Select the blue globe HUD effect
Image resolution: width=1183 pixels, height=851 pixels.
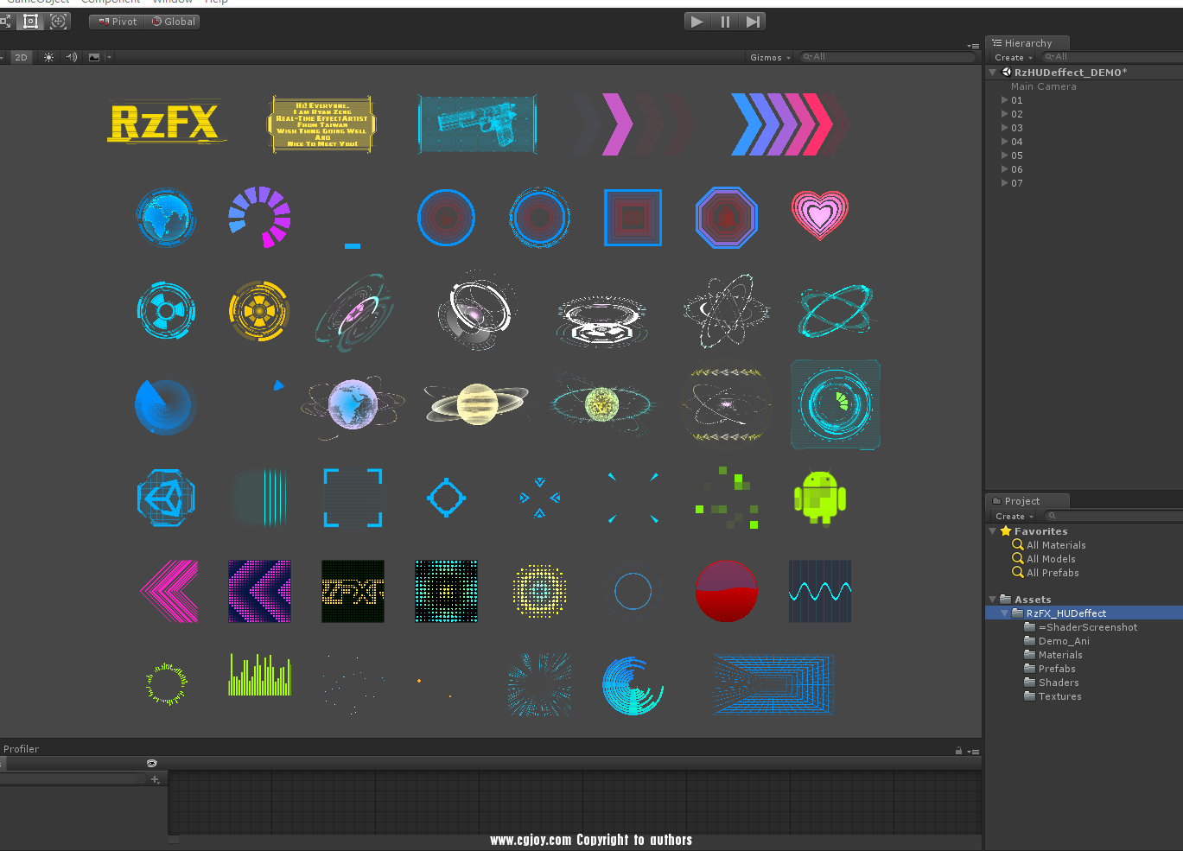[166, 217]
